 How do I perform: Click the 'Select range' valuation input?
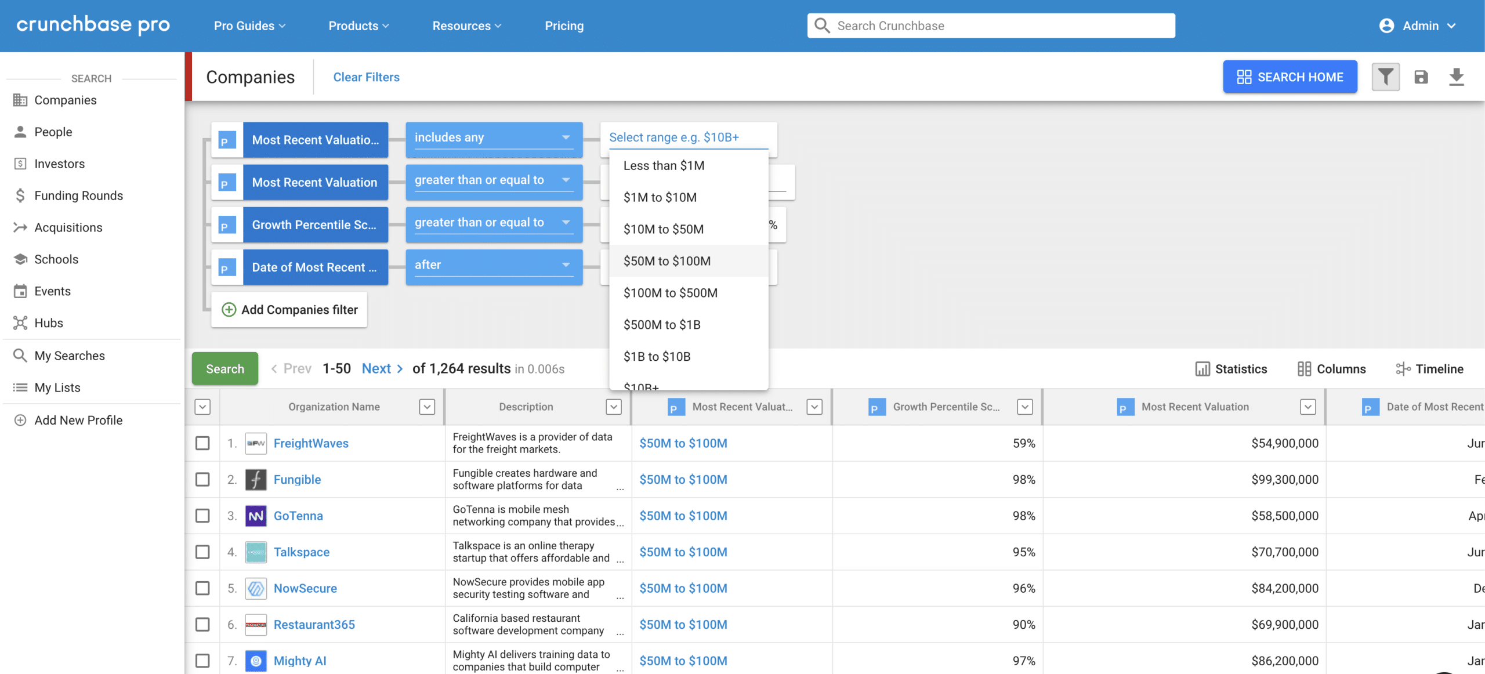pos(689,137)
